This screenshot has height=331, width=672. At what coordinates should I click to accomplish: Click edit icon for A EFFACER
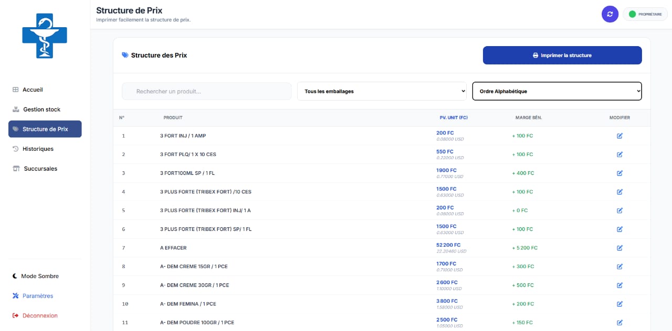tap(619, 248)
